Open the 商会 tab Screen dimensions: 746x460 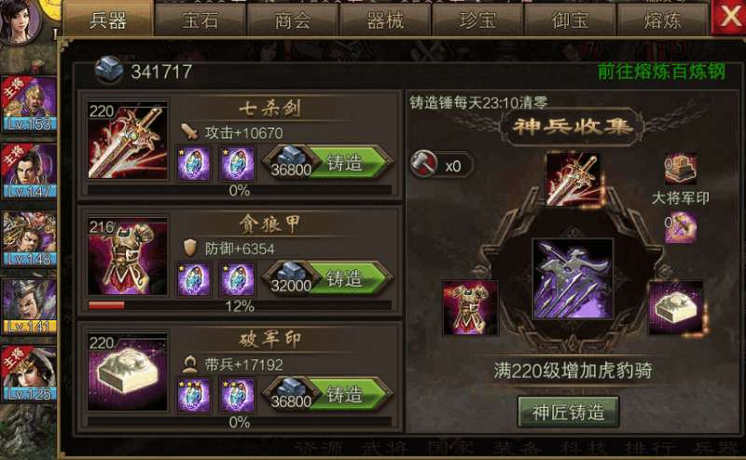click(293, 20)
